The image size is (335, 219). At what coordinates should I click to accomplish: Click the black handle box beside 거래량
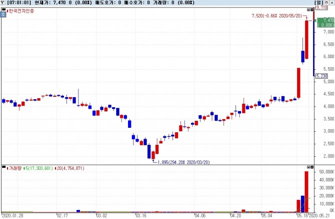pyautogui.click(x=3, y=167)
